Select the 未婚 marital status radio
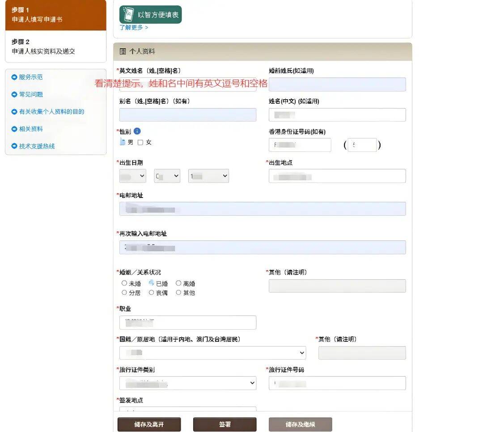483x432 pixels. pos(124,283)
